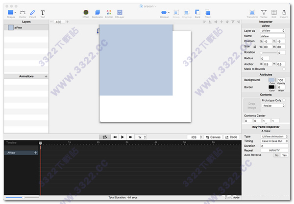Check Prototype Only option
This screenshot has width=294, height=204.
tap(284, 100)
